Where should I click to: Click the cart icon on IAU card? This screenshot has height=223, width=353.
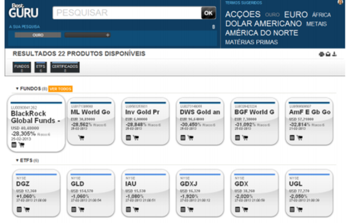(x=136, y=209)
